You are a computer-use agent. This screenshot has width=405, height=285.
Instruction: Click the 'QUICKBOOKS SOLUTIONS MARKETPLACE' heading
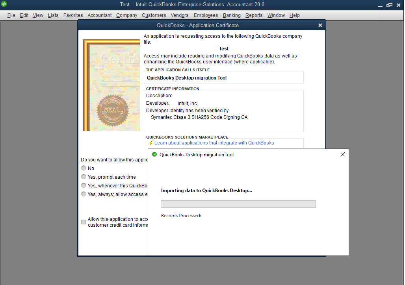pos(187,137)
